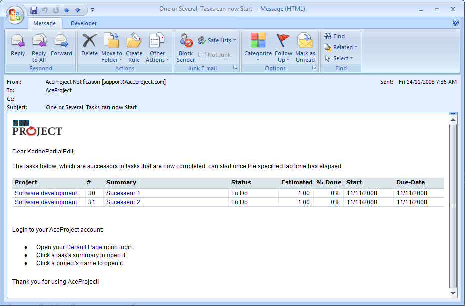Save the message from the quick access toolbar
Image resolution: width=465 pixels, height=306 pixels.
tap(34, 10)
